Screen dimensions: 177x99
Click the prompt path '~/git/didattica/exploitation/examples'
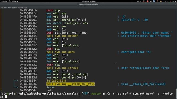(47, 94)
